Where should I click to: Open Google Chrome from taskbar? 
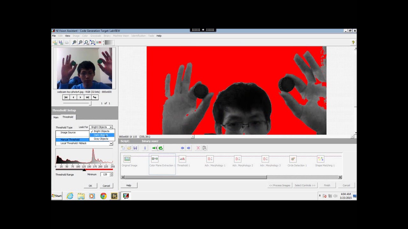click(x=103, y=196)
